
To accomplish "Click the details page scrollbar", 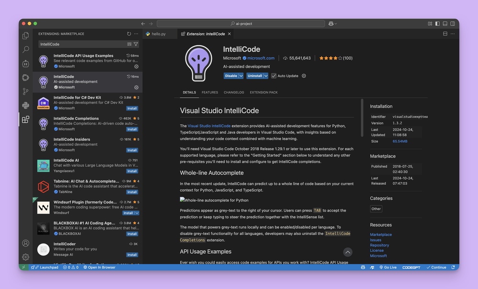I will click(362, 118).
